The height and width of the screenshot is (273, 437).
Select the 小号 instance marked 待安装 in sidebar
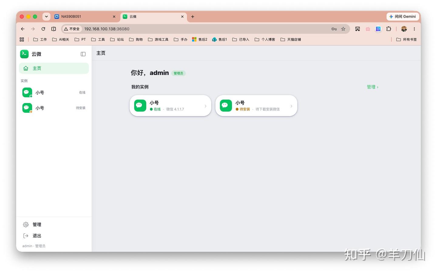pyautogui.click(x=54, y=108)
